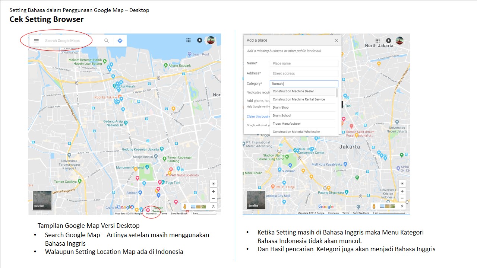Open notifications bell in left map

pyautogui.click(x=200, y=40)
